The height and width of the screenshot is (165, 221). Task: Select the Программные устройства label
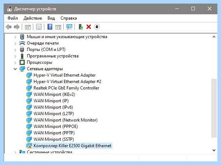pos(53,56)
